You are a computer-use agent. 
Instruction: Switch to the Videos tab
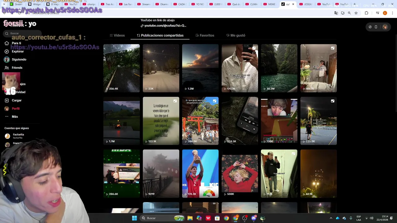pyautogui.click(x=117, y=35)
